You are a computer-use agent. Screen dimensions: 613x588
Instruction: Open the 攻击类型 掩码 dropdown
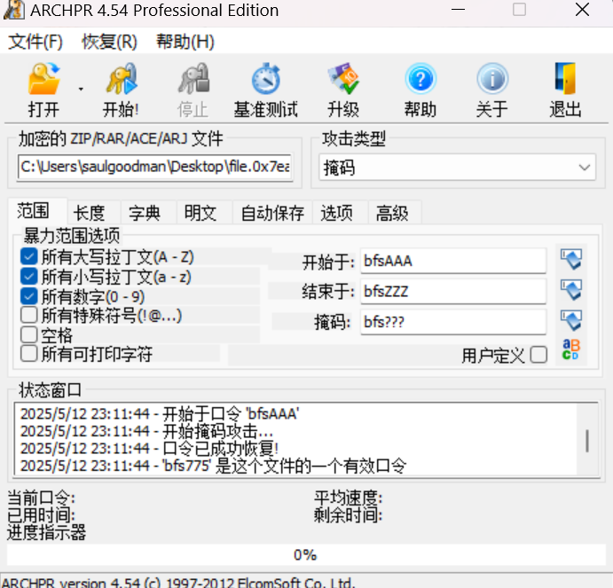pyautogui.click(x=458, y=168)
